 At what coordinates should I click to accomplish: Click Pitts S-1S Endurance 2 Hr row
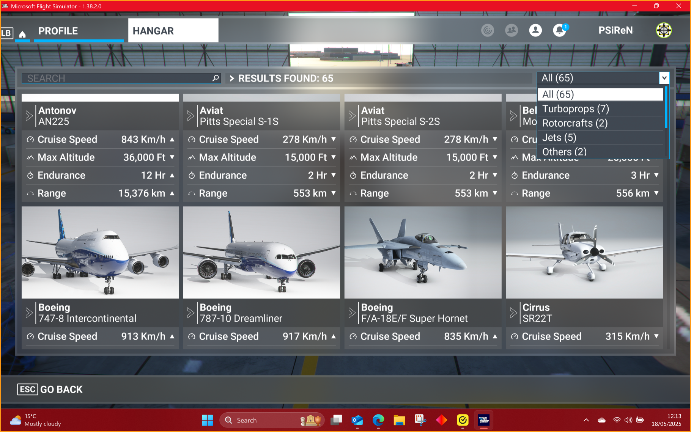point(261,175)
